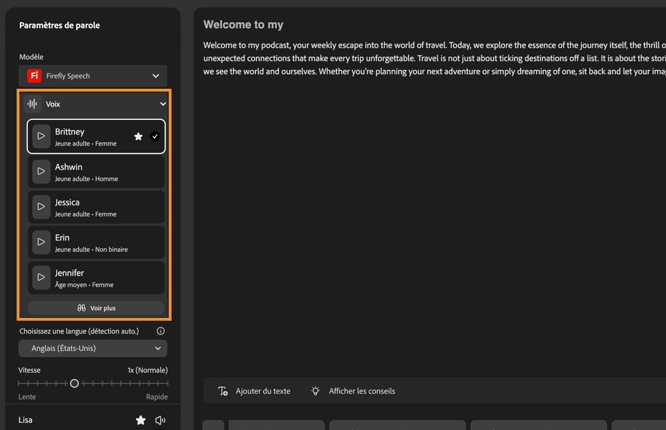Image resolution: width=666 pixels, height=430 pixels.
Task: Toggle favorite star for Lisa
Action: [141, 420]
